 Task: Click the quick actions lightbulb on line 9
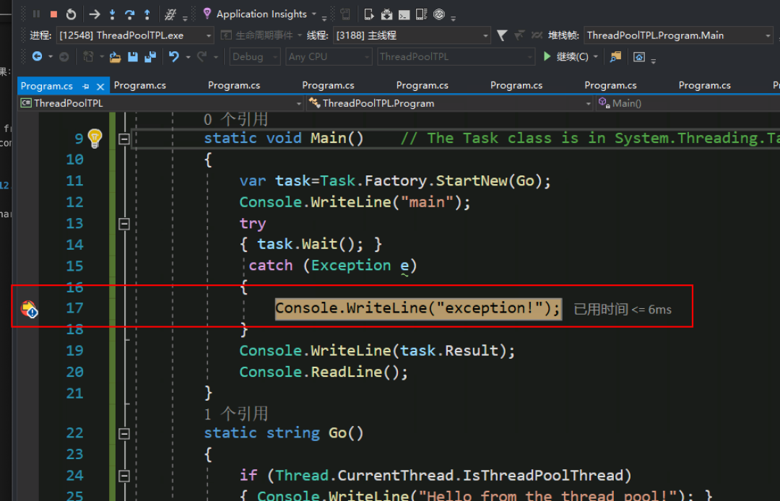coord(95,138)
